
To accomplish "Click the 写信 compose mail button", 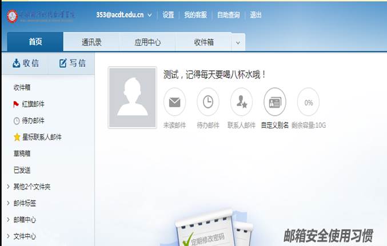I will point(73,63).
